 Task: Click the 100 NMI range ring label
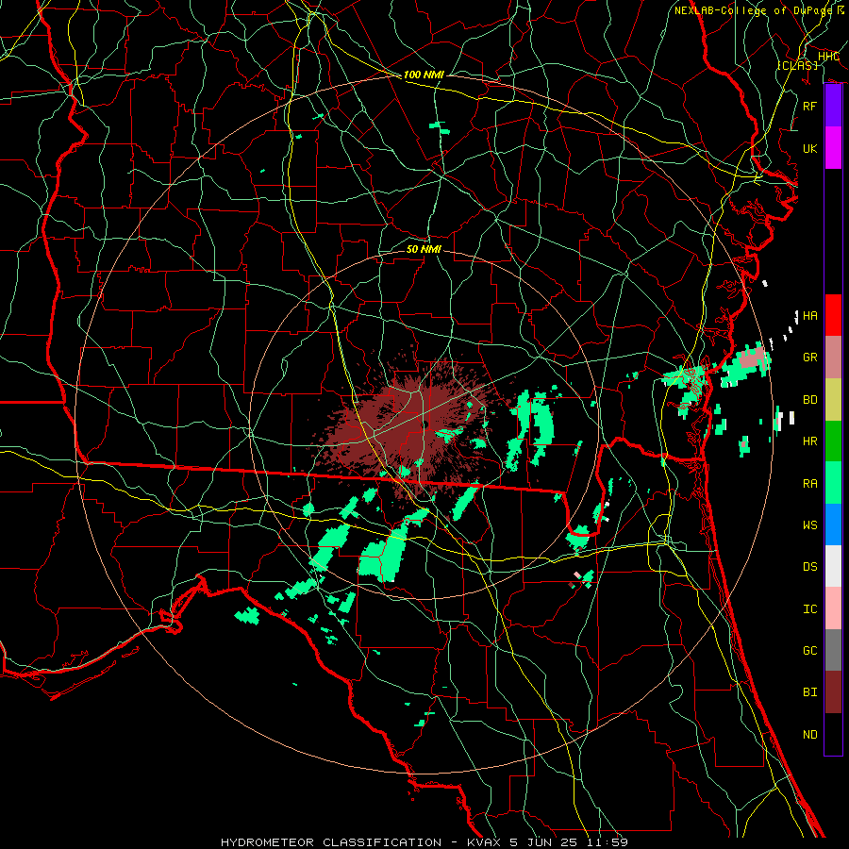pos(424,75)
